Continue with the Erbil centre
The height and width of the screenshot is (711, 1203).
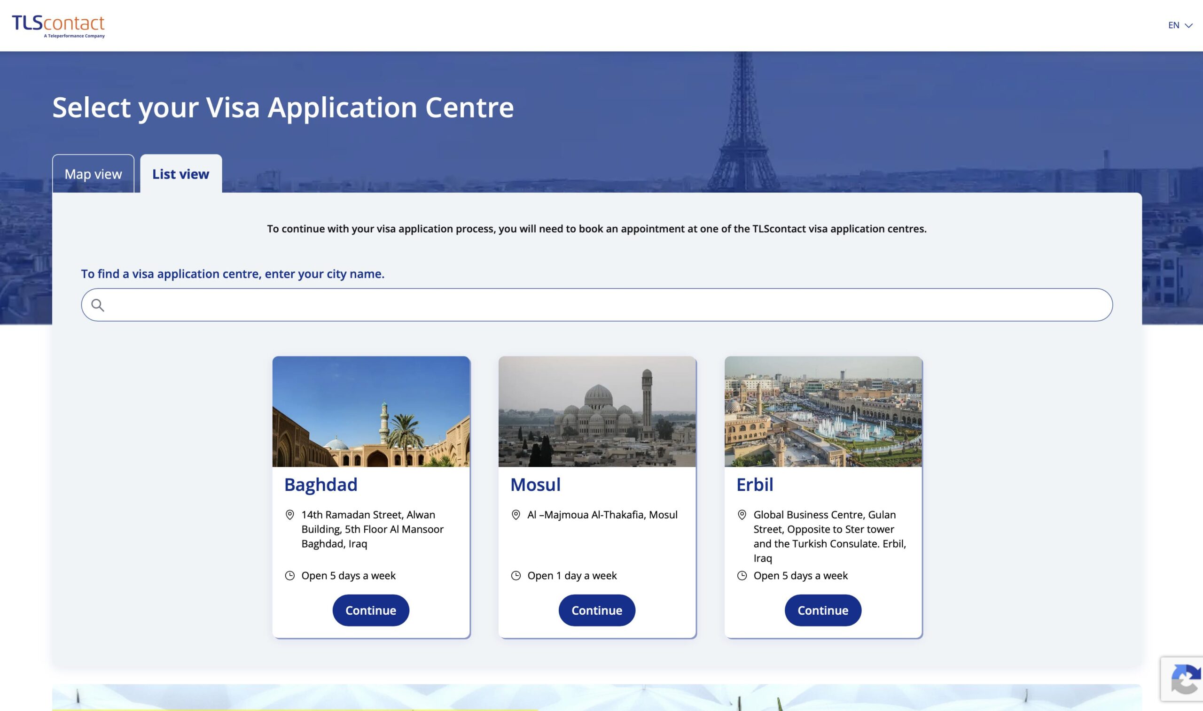823,611
